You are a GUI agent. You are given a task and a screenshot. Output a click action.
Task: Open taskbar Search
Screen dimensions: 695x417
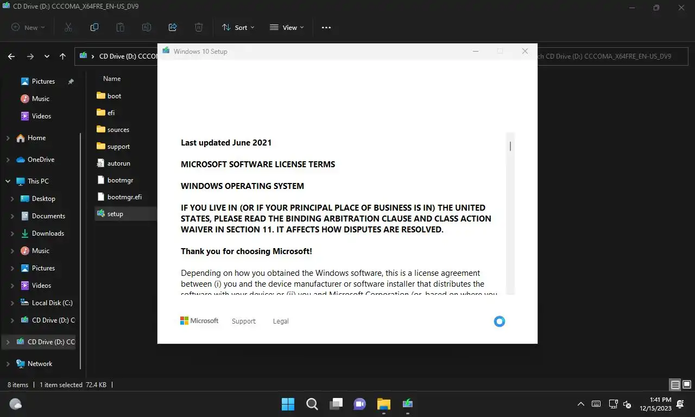[312, 404]
